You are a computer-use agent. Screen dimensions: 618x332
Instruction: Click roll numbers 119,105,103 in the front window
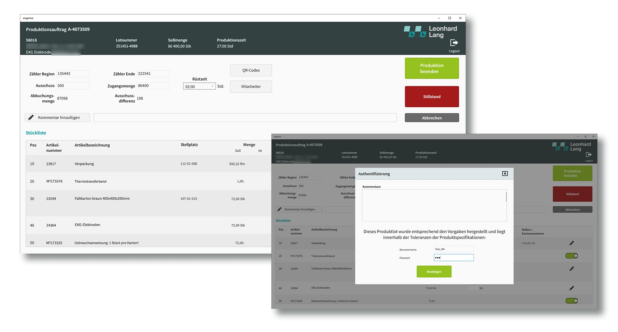point(528,243)
